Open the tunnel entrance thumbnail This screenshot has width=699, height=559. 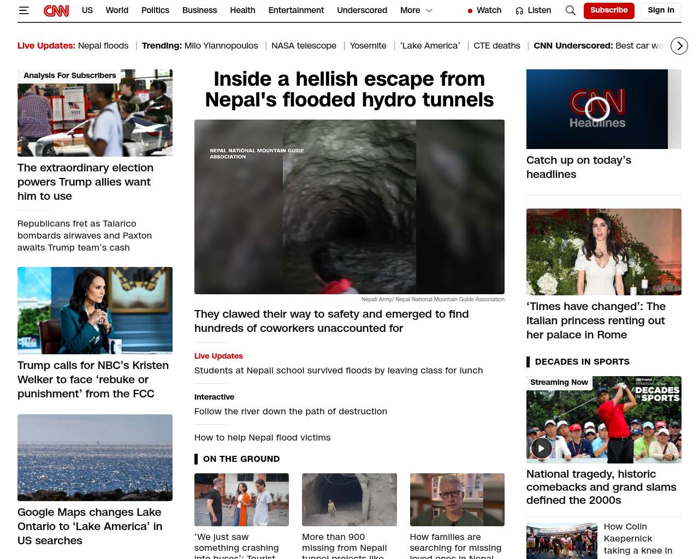click(349, 499)
